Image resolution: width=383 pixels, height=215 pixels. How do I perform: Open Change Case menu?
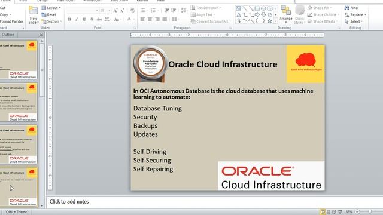(x=117, y=19)
